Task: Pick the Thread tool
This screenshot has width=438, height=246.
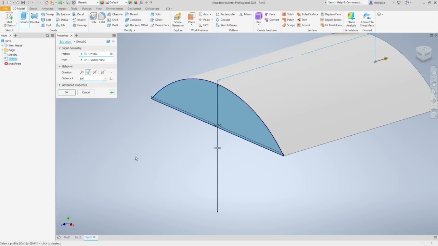Action: 131,14
